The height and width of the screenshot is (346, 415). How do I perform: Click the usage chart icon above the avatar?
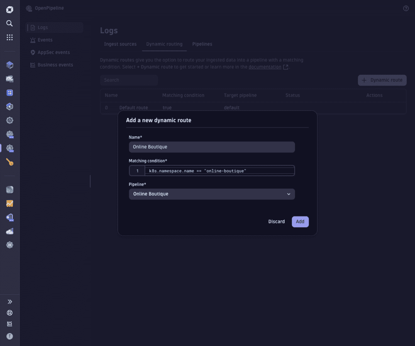pyautogui.click(x=10, y=324)
